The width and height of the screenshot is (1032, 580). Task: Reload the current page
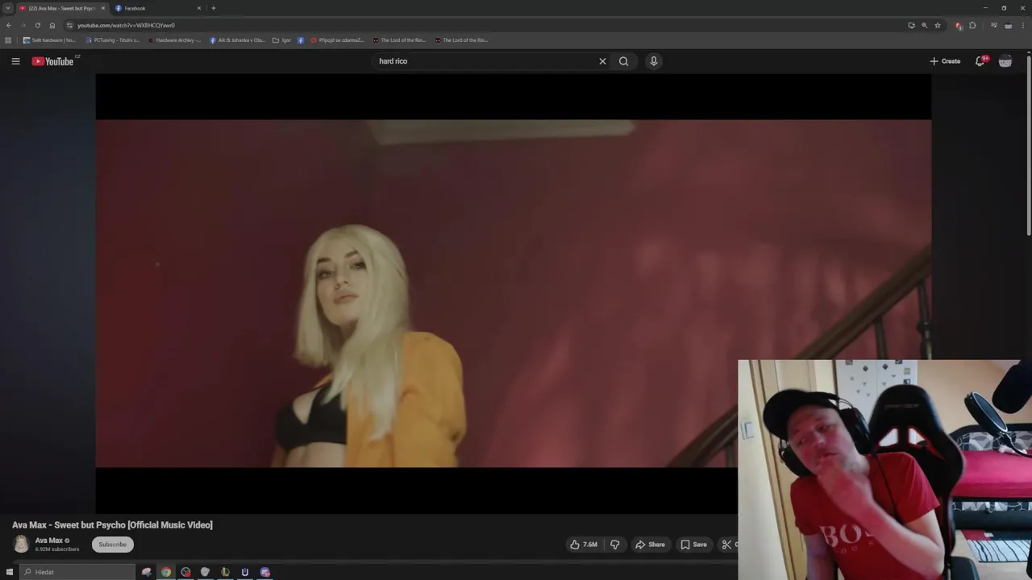38,25
